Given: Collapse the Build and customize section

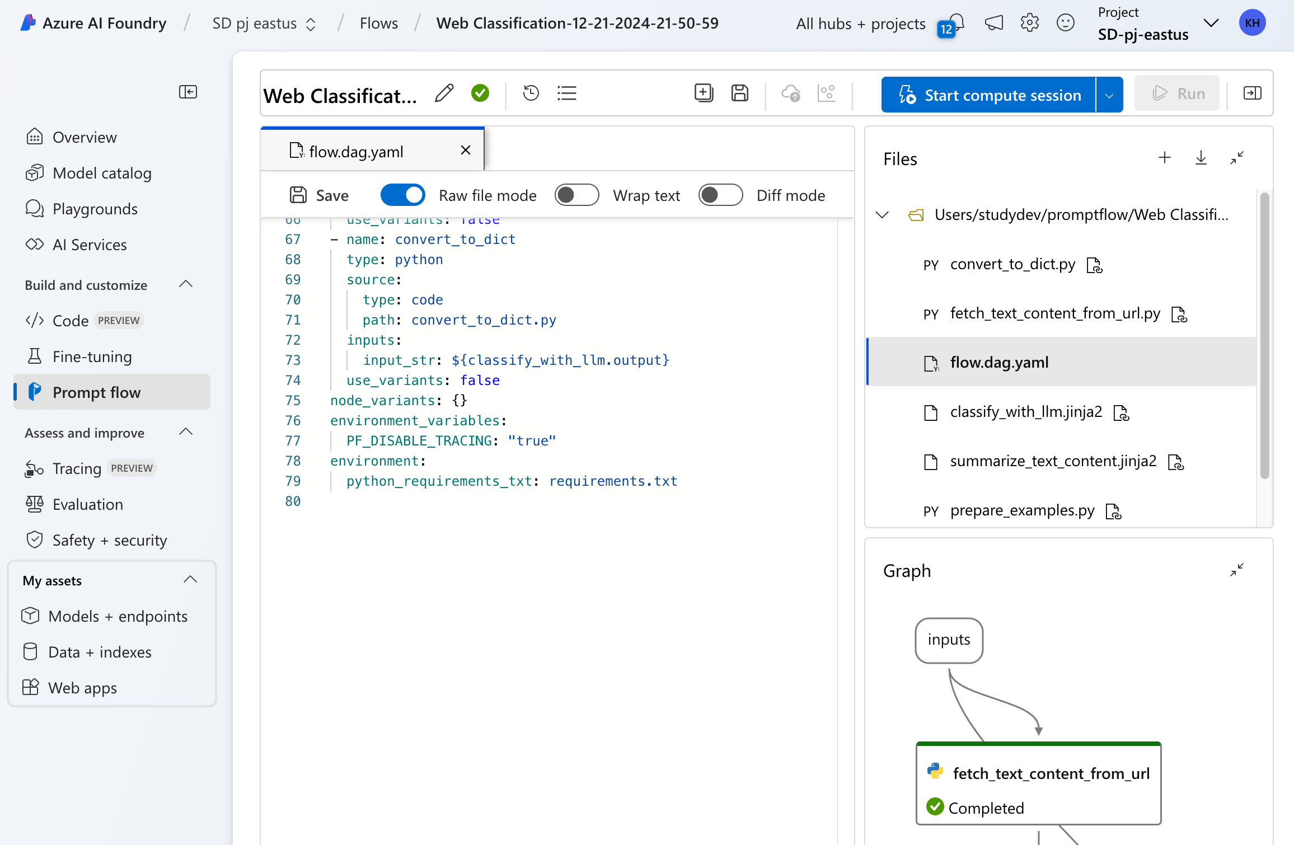Looking at the screenshot, I should point(186,284).
